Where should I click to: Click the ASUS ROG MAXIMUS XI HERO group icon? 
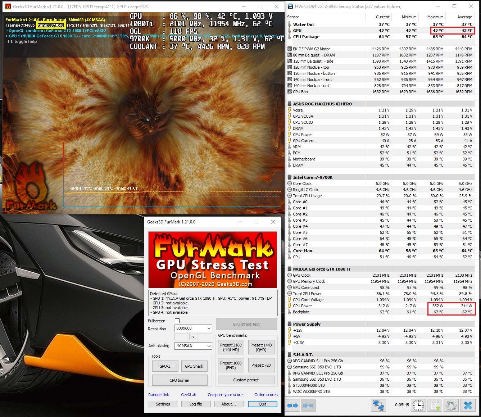pos(290,104)
